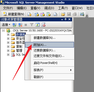Click the Disconnect server icon
The image size is (94, 92).
[20, 25]
